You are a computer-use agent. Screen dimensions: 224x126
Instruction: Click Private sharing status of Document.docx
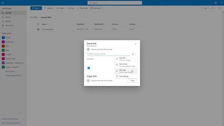132,29
